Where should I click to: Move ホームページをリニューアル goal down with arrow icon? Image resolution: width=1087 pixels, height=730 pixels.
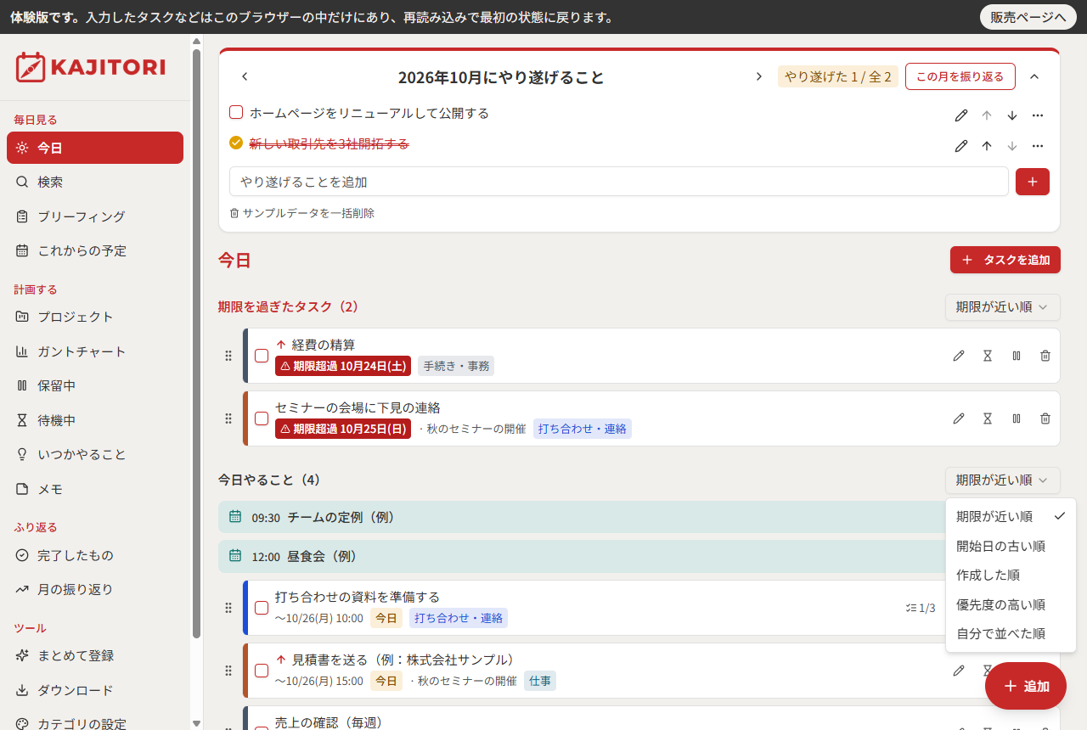coord(1012,115)
